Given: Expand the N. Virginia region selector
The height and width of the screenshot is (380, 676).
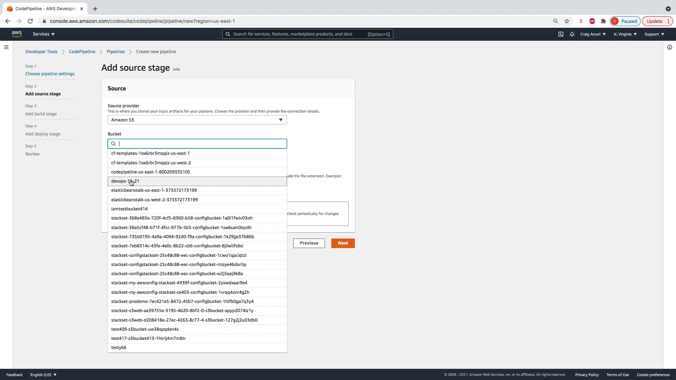Looking at the screenshot, I should point(625,34).
